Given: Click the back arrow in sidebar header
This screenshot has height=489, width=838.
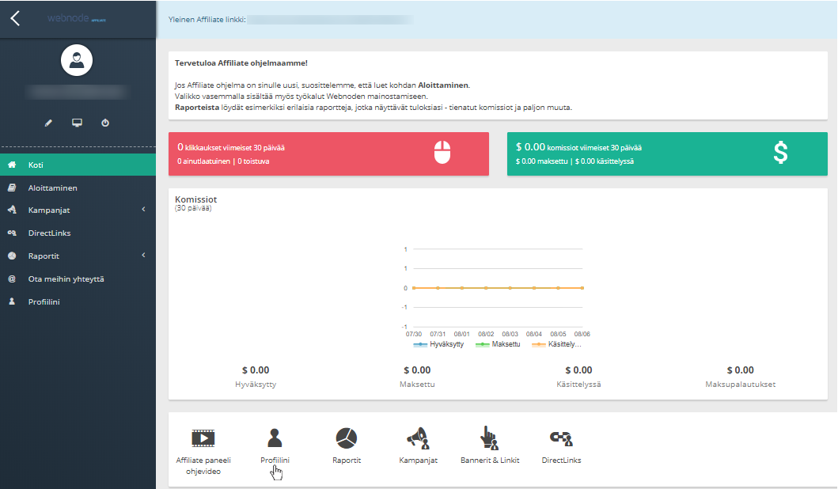Looking at the screenshot, I should click(x=15, y=18).
